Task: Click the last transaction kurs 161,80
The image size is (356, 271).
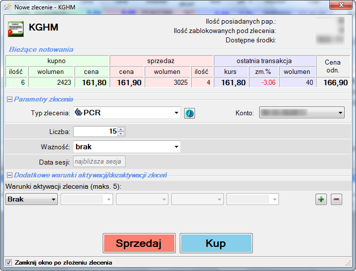Action: point(231,82)
